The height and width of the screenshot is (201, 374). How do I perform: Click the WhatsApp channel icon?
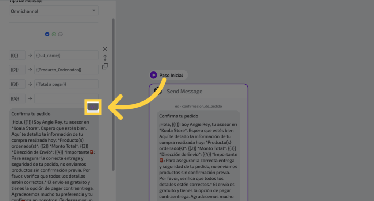(54, 34)
